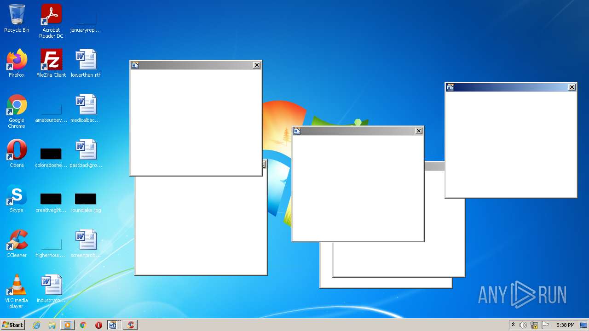Launch Opera from the desktop
The image size is (589, 331).
[17, 154]
